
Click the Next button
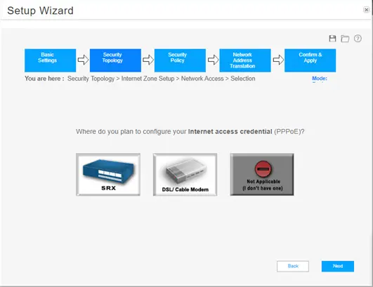(x=338, y=266)
